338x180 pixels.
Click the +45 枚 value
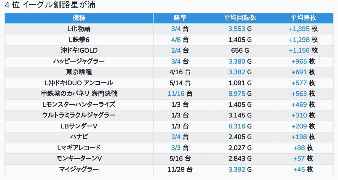click(x=303, y=169)
